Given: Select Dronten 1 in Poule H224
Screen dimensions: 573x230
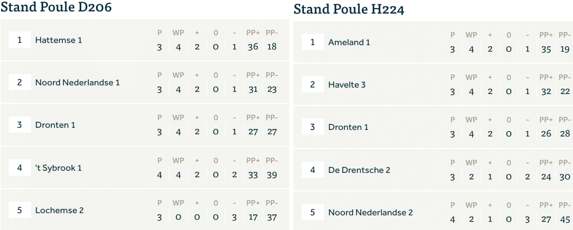Looking at the screenshot, I should 348,127.
